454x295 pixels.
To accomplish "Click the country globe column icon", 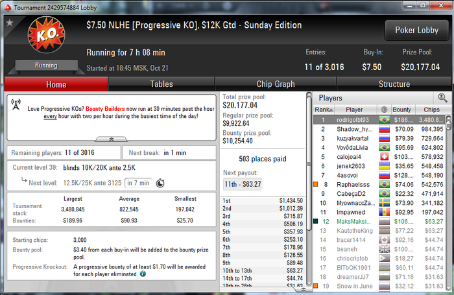I will pos(384,110).
